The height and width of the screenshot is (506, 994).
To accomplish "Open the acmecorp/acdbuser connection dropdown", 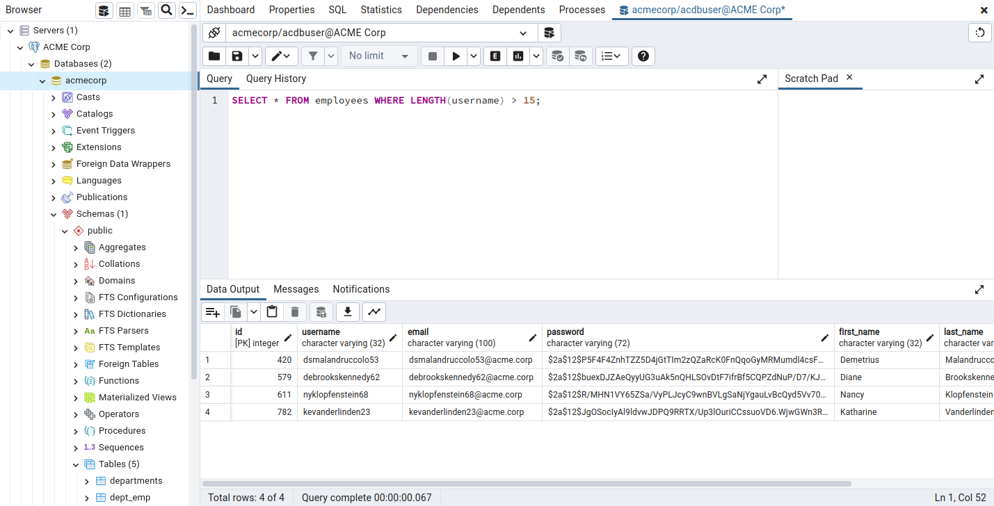I will [x=523, y=33].
